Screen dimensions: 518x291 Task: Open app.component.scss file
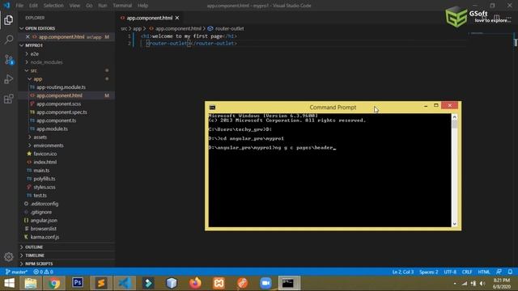[x=59, y=103]
